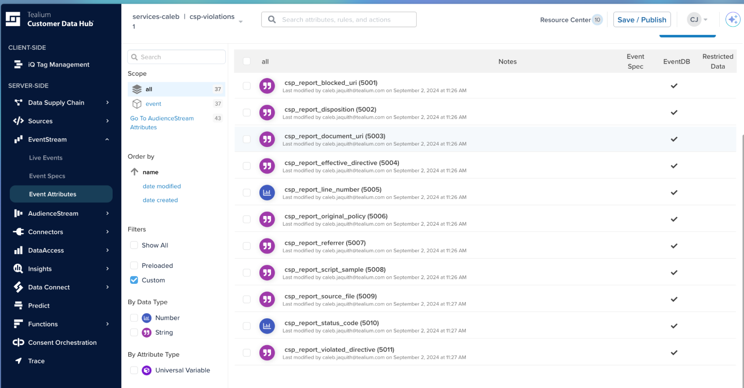Click the AudienceStream sidebar icon

[18, 213]
